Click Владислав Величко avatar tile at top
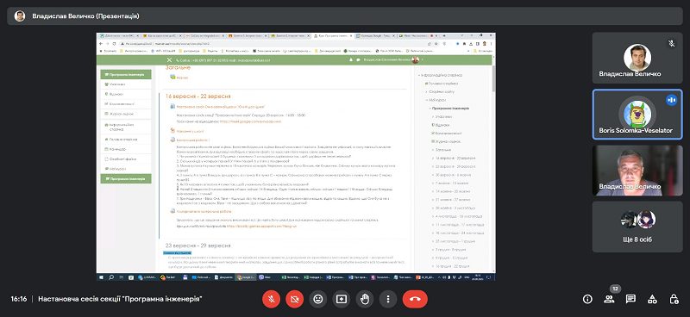The height and width of the screenshot is (317, 690). [637, 58]
